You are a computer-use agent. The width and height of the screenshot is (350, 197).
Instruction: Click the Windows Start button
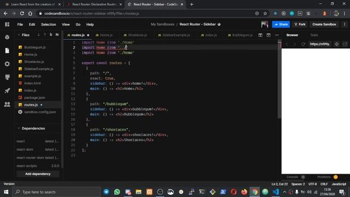point(6,192)
